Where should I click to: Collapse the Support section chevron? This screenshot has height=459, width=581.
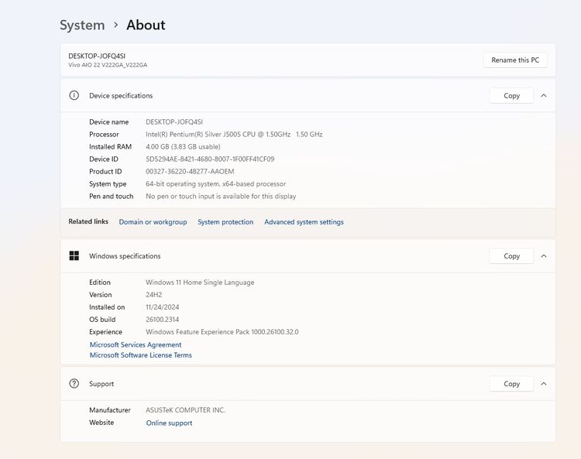point(544,384)
